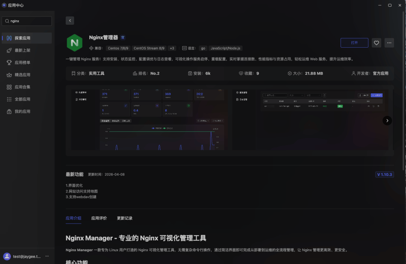
Task: Switch to the 应用评价 tab
Action: point(99,218)
